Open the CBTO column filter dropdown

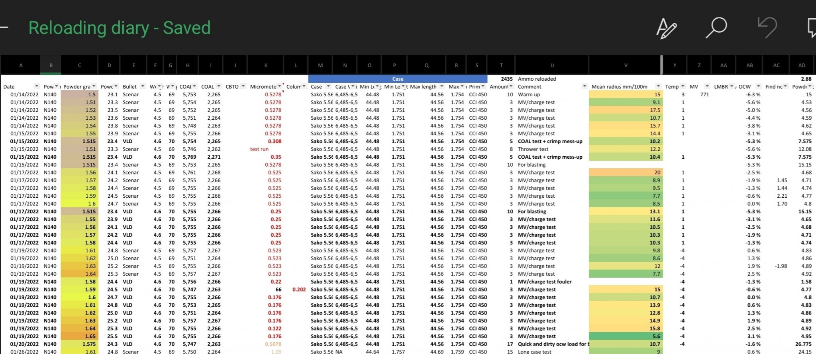coord(243,86)
